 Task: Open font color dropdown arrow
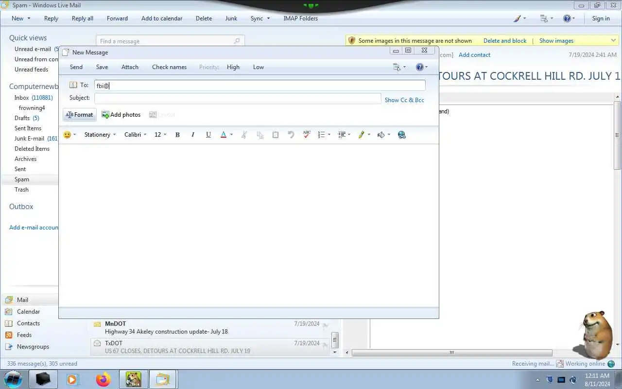[x=231, y=135]
